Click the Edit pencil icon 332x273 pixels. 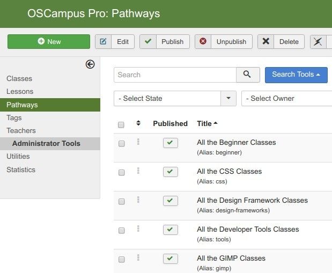[103, 41]
